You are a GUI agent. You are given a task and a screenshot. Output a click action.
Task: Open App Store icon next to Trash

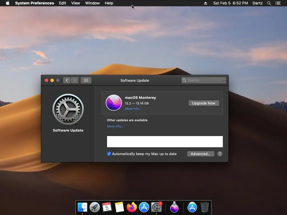[x=192, y=207]
